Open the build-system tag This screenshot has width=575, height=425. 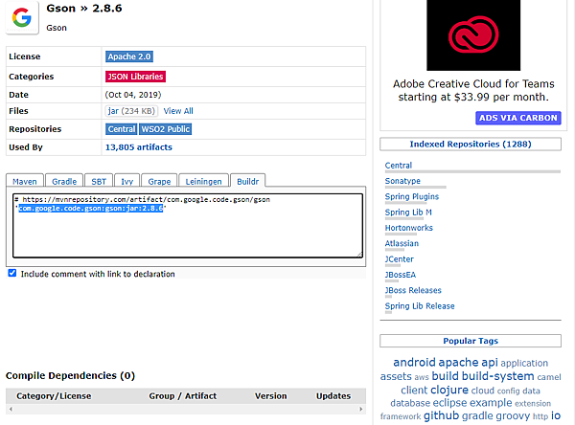point(498,376)
